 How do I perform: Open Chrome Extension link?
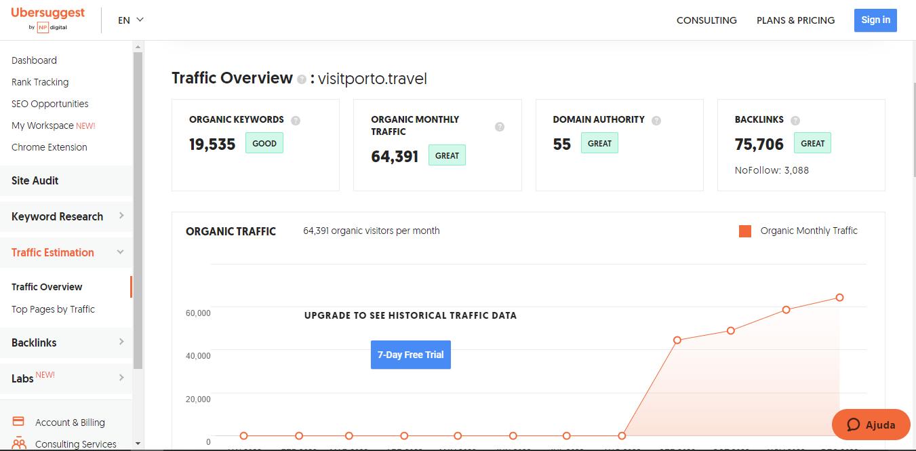(x=49, y=147)
